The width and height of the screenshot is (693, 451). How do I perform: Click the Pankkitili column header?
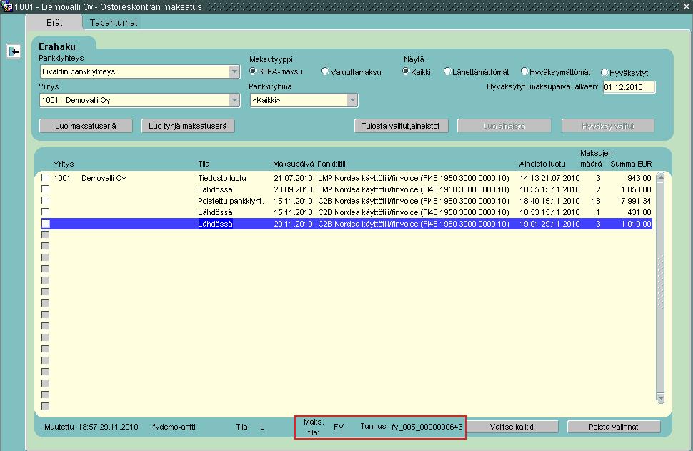click(331, 164)
